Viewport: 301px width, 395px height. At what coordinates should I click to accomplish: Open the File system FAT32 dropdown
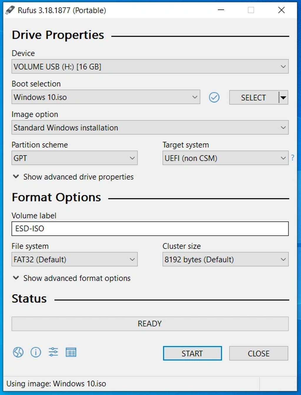pos(74,259)
